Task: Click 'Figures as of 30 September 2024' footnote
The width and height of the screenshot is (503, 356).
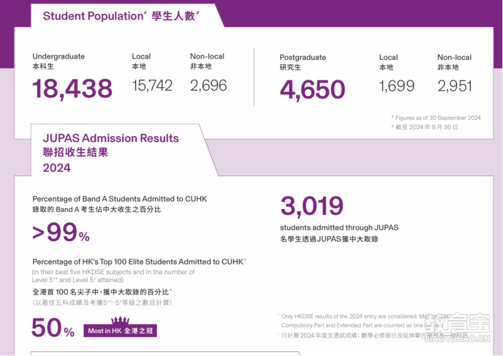Action: (x=438, y=118)
